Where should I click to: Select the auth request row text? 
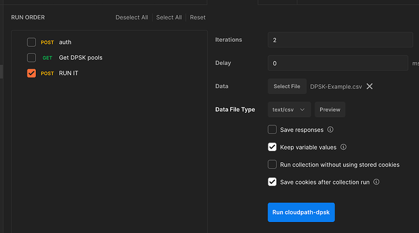(x=65, y=42)
